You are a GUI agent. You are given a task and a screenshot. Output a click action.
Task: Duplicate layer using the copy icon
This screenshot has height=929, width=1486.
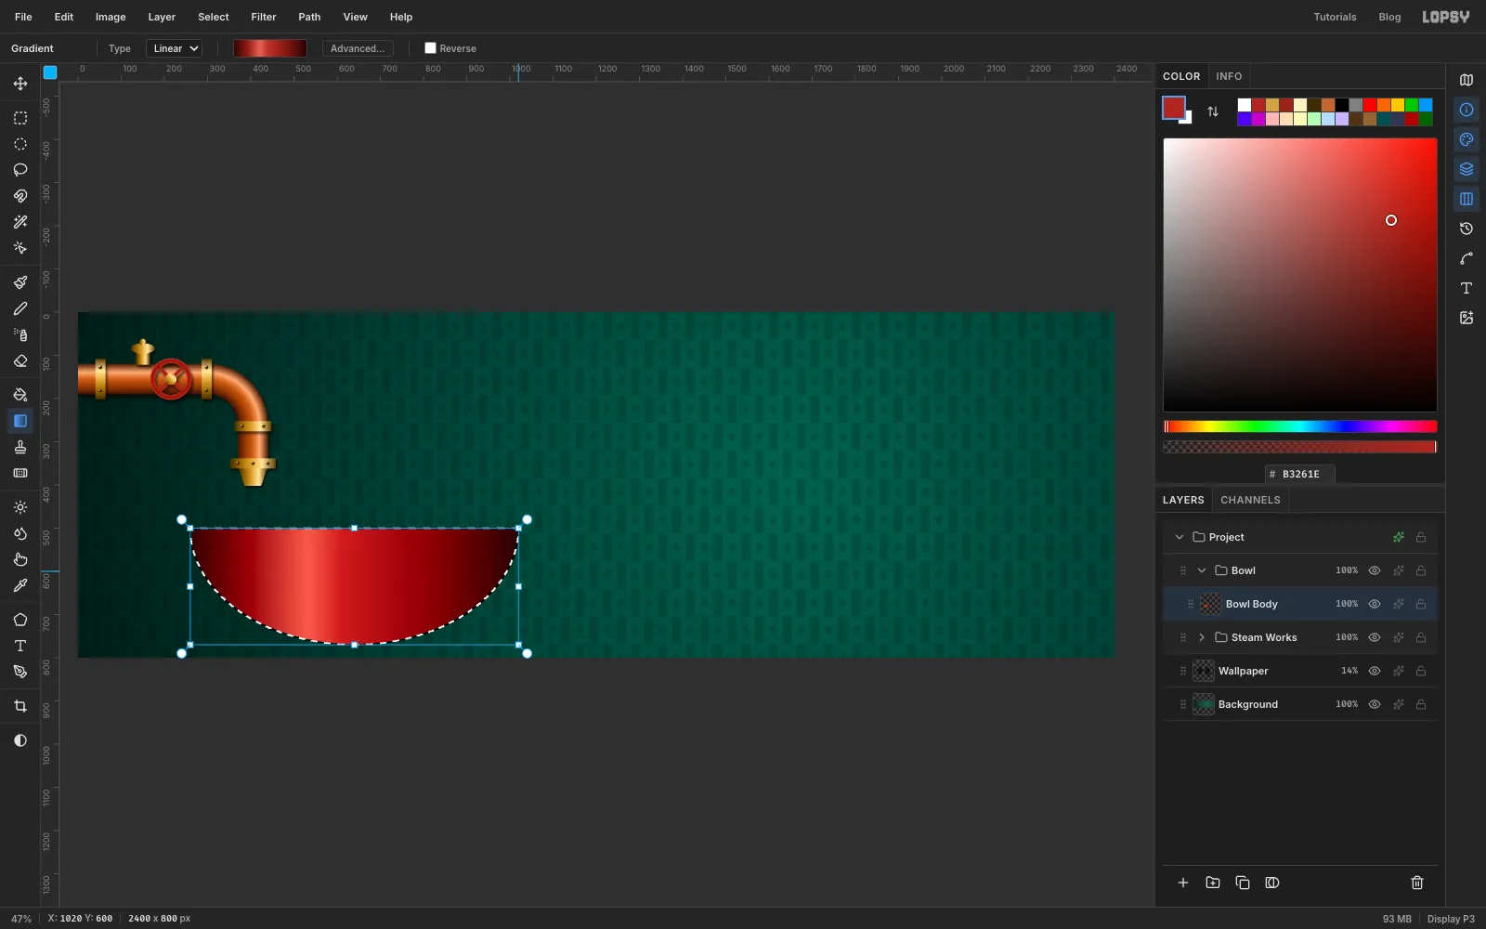[x=1243, y=883]
